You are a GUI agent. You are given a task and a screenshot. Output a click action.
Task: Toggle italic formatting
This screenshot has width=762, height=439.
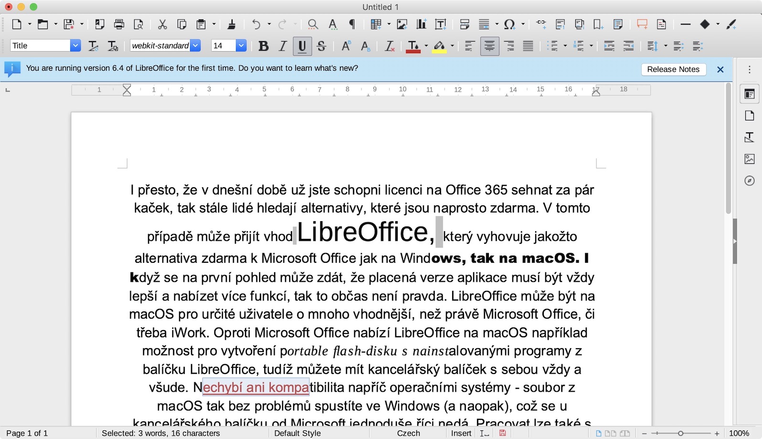283,46
